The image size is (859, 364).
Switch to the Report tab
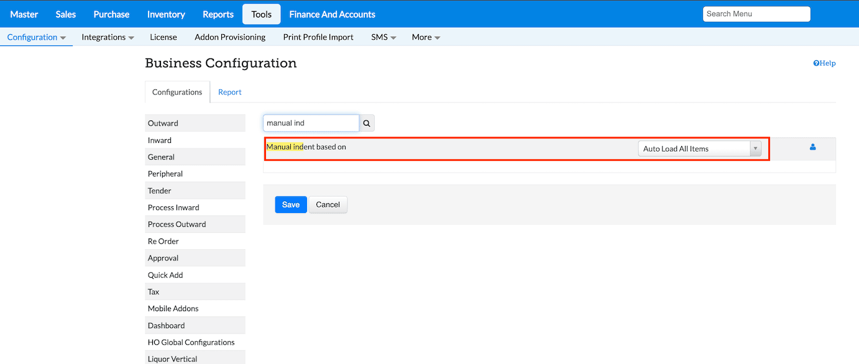tap(229, 92)
